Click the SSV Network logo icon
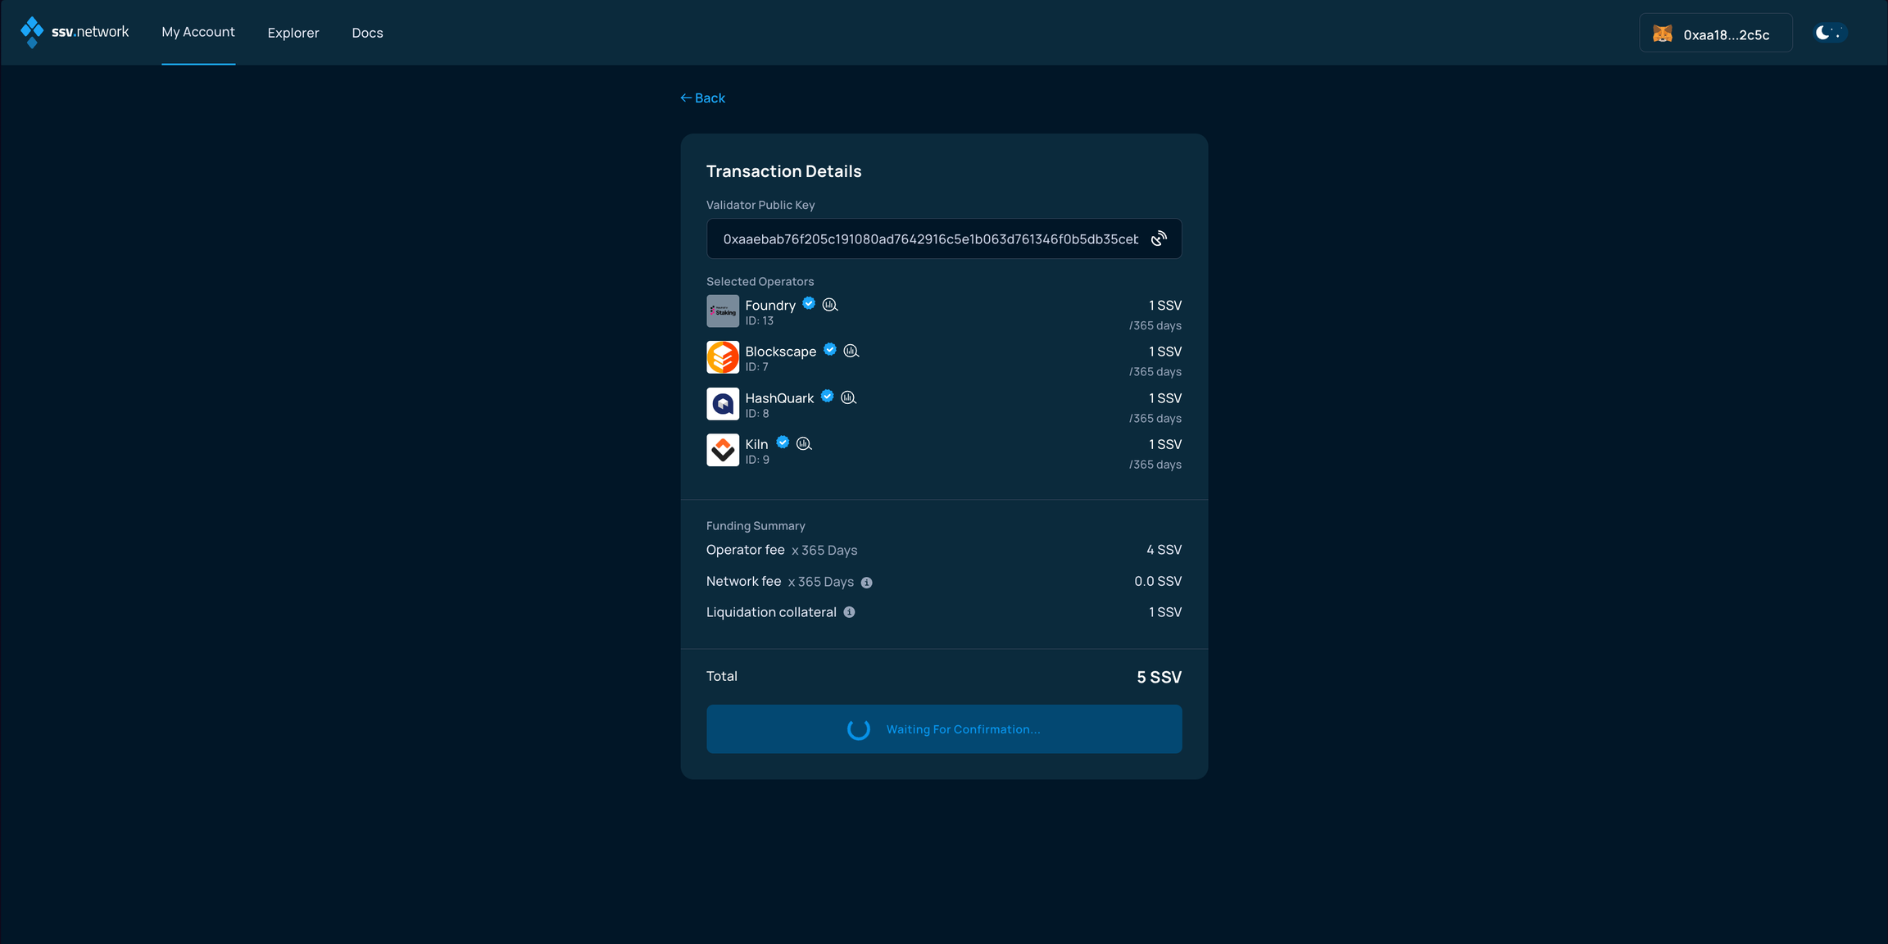Screen dimensions: 1888x944 [33, 31]
